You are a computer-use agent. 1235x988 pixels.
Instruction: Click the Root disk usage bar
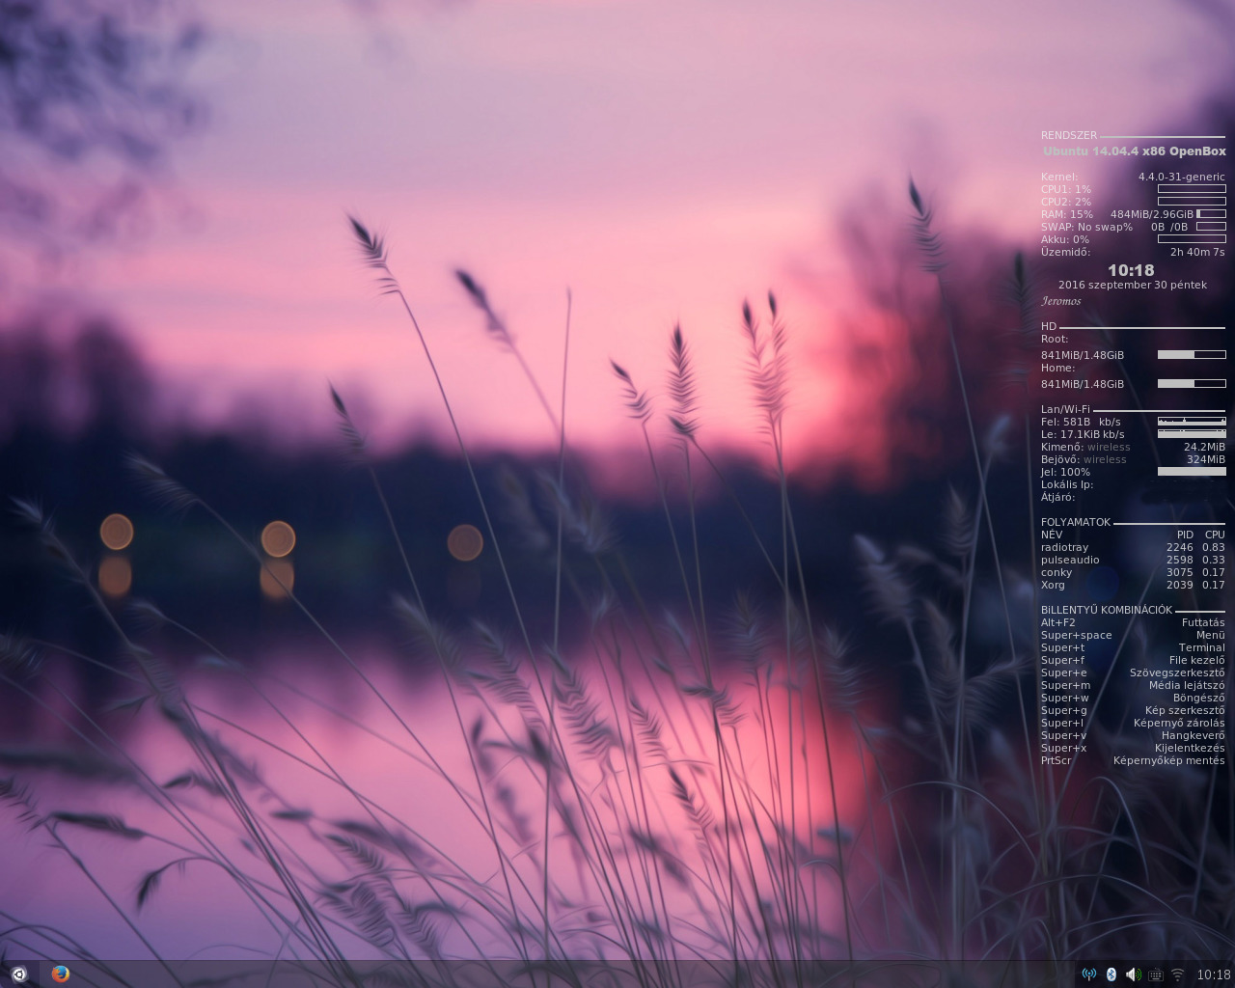coord(1192,355)
